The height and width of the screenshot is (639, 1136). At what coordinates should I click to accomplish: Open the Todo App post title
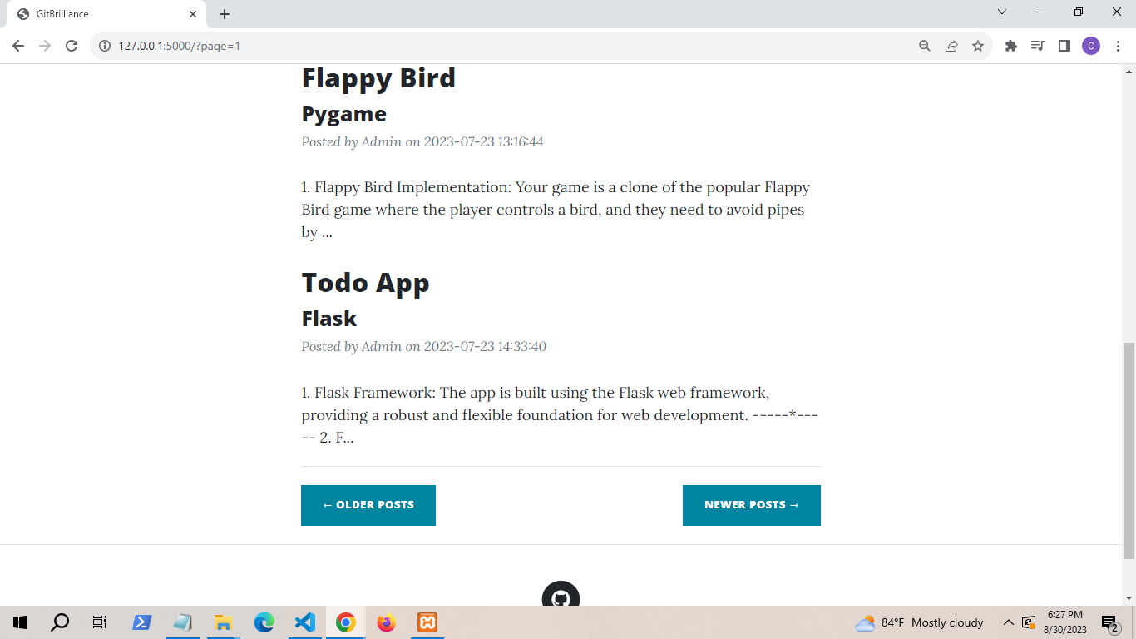[x=365, y=283]
